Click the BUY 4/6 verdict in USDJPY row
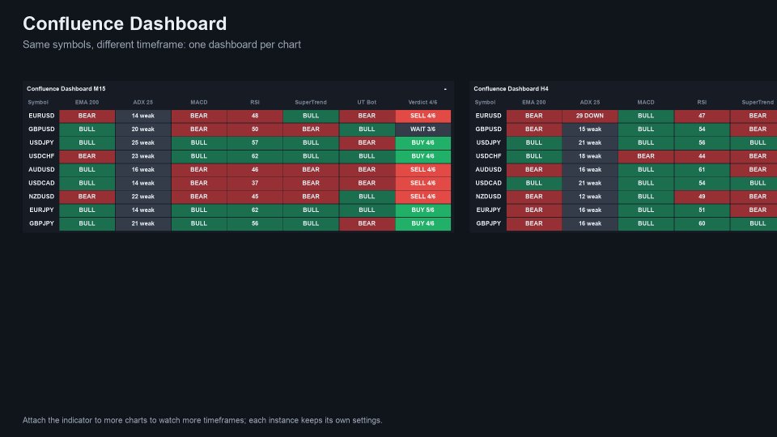The image size is (777, 437). (x=422, y=142)
